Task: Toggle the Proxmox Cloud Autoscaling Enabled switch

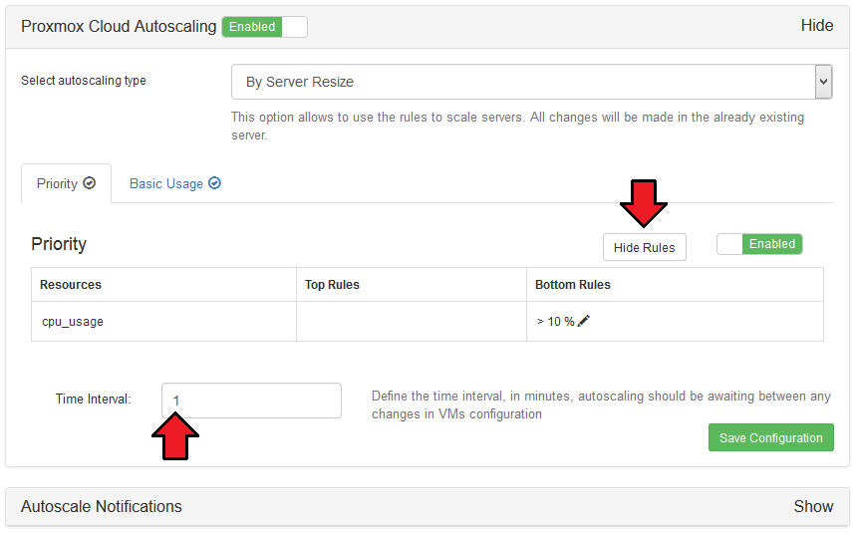Action: 265,27
